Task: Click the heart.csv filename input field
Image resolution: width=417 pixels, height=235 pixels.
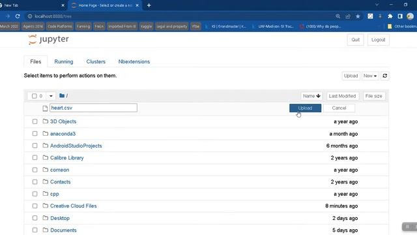Action: pos(93,108)
